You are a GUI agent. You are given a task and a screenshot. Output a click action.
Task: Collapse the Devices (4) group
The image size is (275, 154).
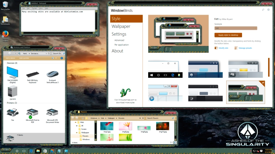5,63
